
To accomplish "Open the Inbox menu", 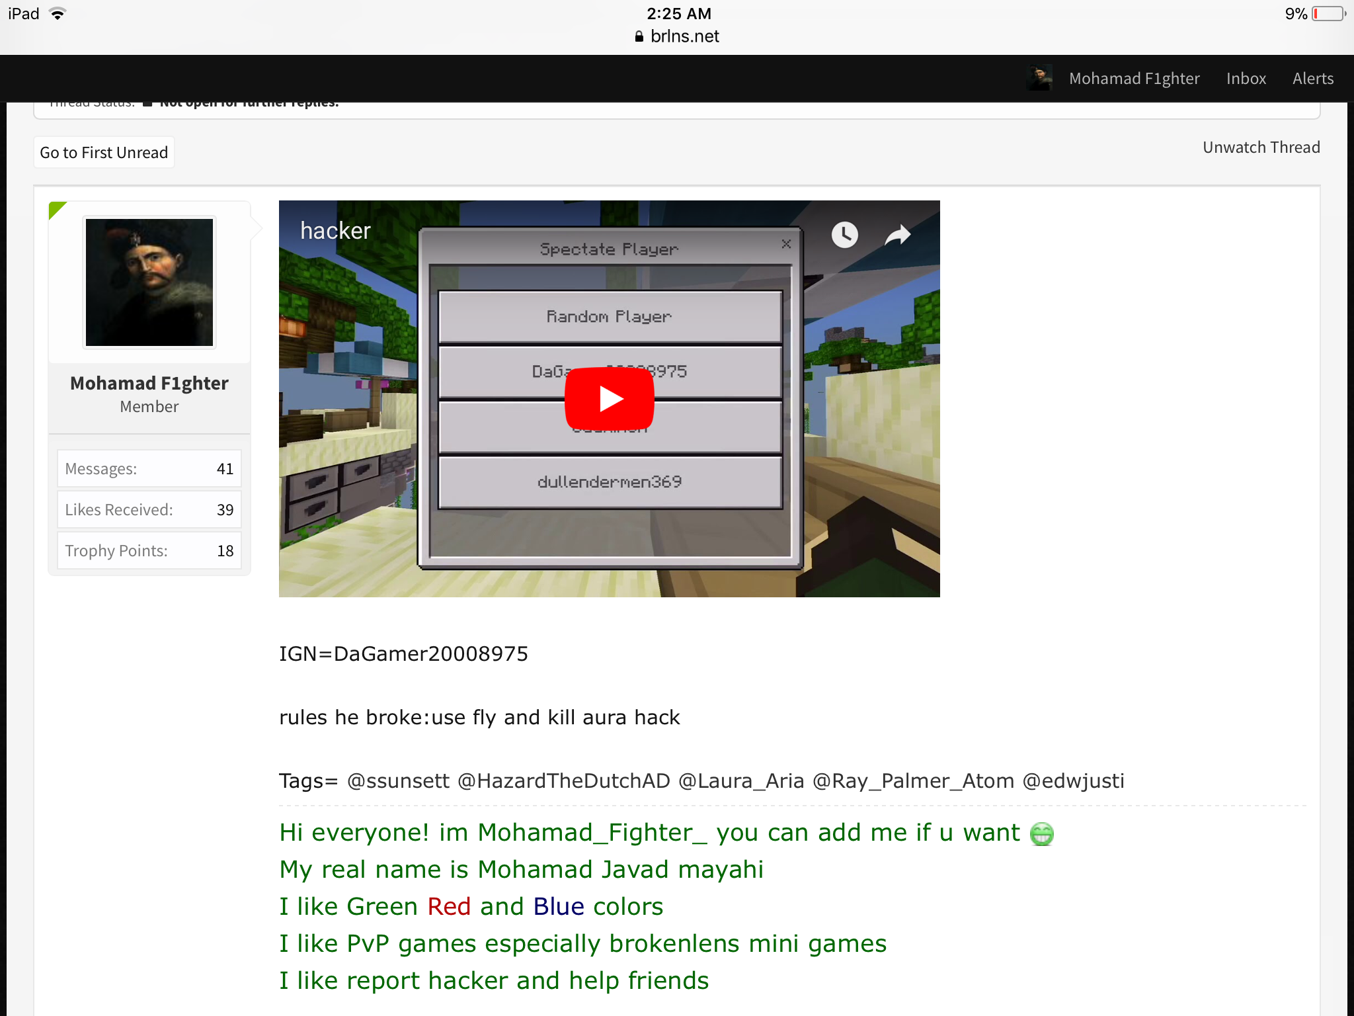I will pos(1246,79).
